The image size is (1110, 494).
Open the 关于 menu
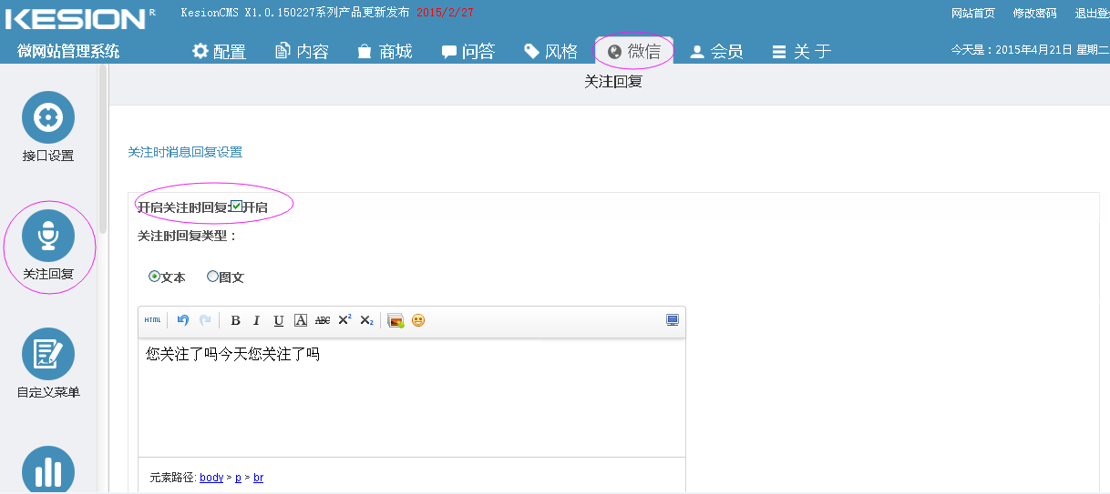pos(802,52)
